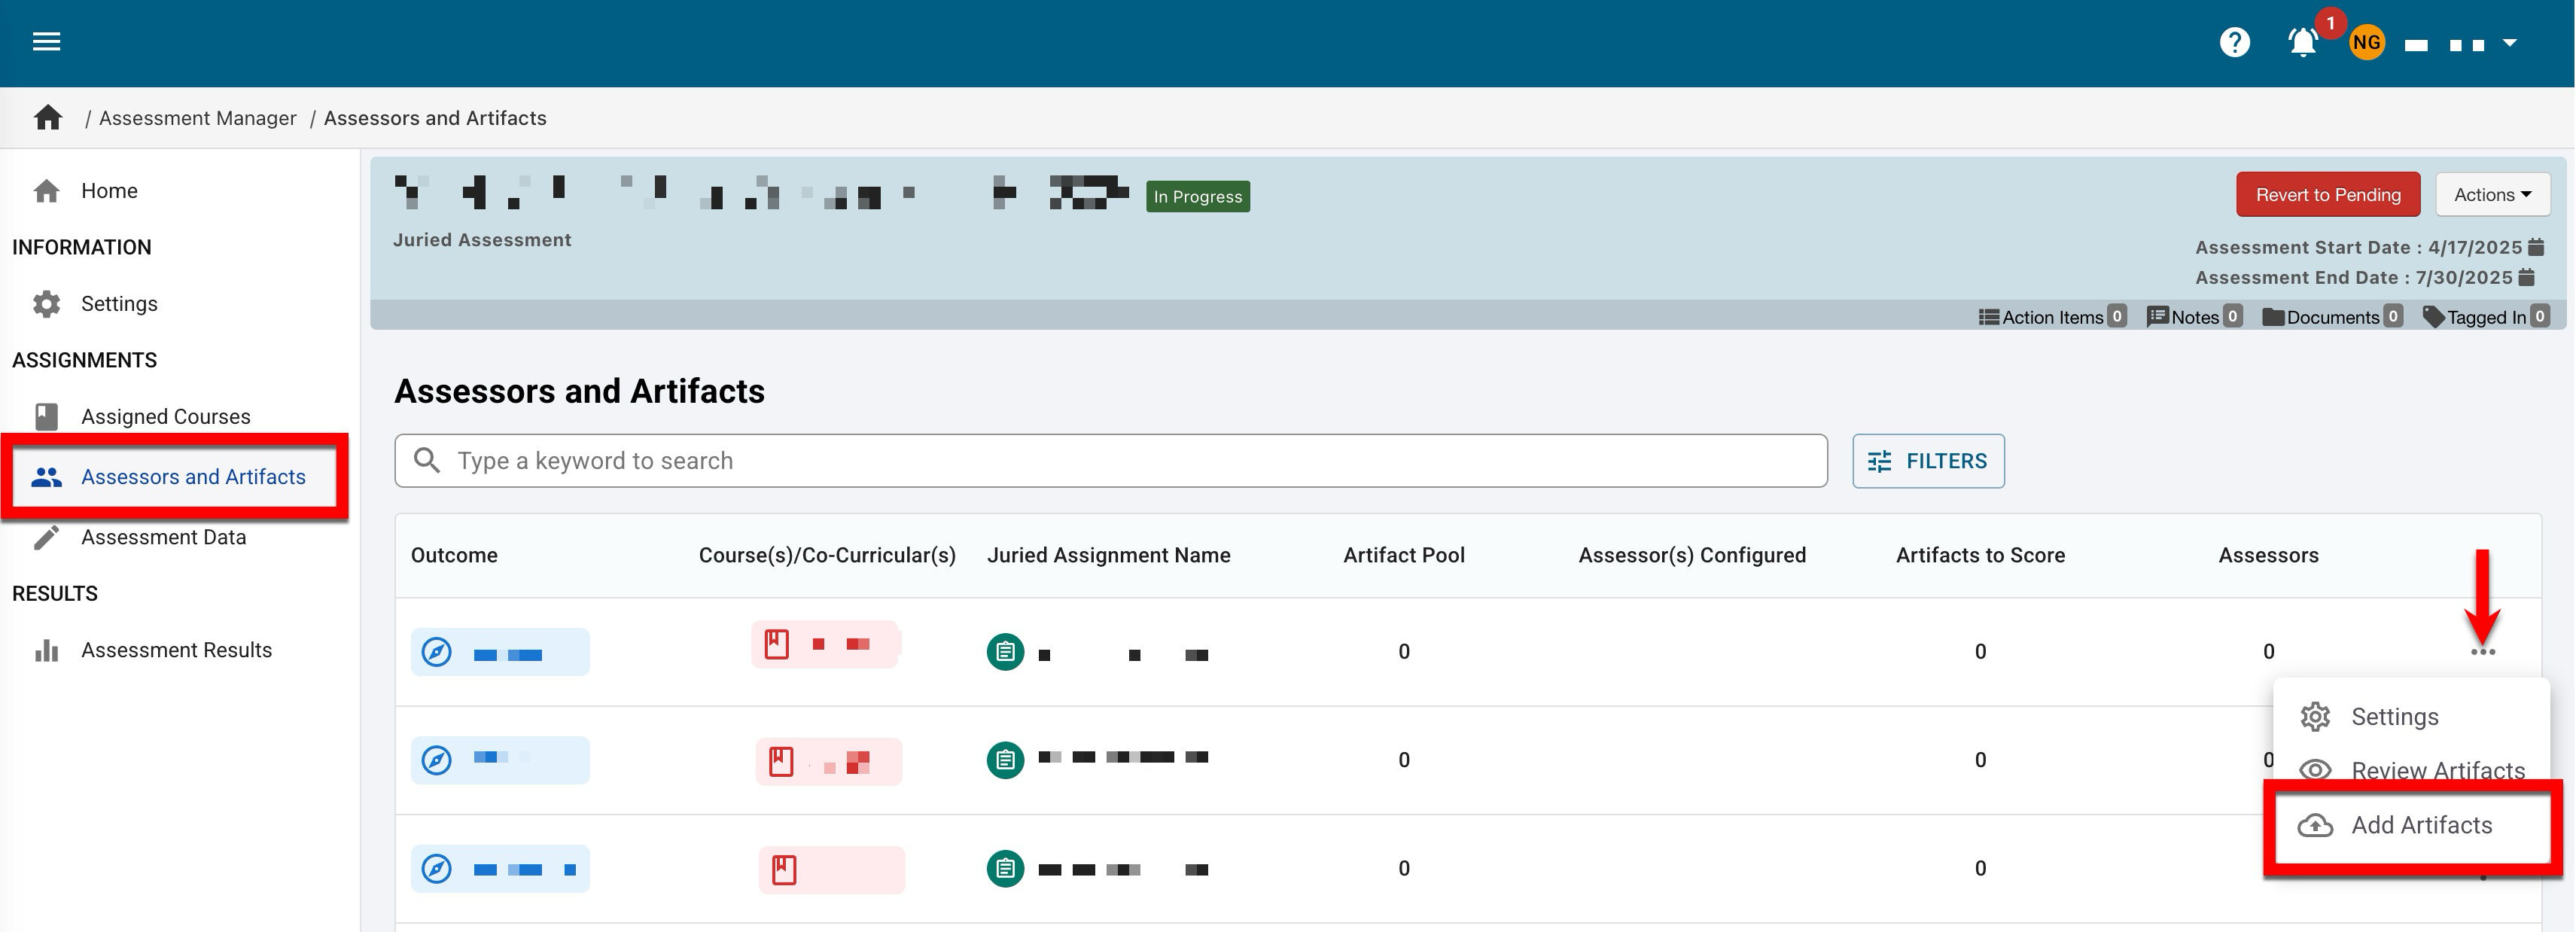Open the FILTERS panel
Screen dimensions: 2576x932
pos(1927,461)
